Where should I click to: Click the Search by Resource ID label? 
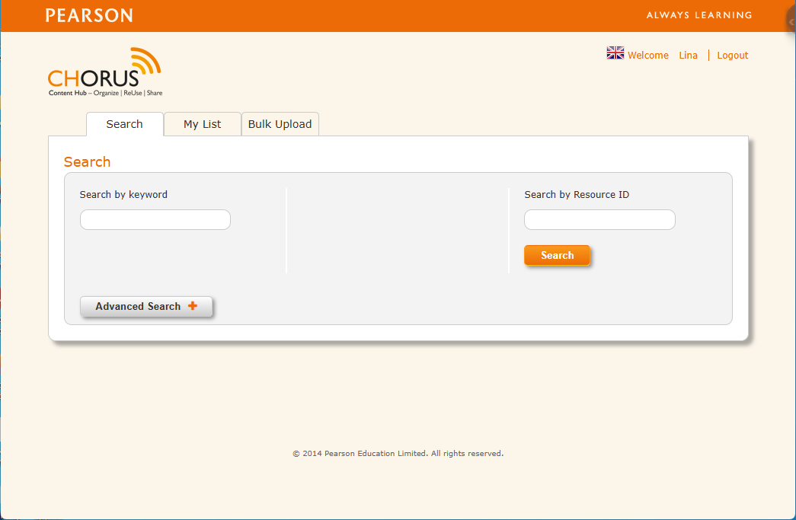tap(576, 194)
